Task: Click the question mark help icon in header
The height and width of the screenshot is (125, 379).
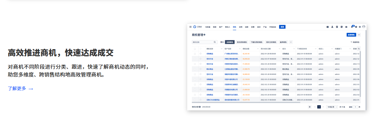Action: point(356,27)
